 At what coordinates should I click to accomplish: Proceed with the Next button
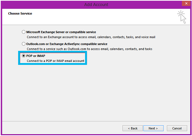(x=153, y=128)
